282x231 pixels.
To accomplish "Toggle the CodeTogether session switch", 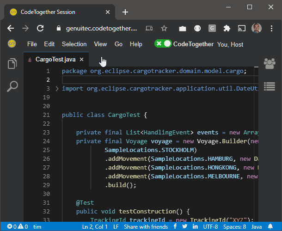I will coord(163,44).
